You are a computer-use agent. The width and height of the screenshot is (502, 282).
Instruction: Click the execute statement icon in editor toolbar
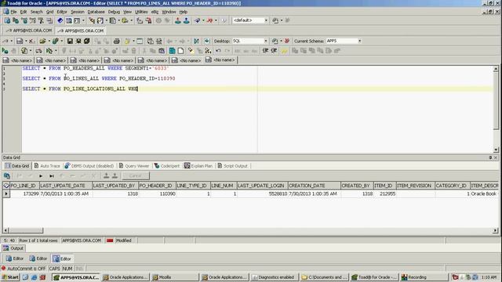point(5,51)
